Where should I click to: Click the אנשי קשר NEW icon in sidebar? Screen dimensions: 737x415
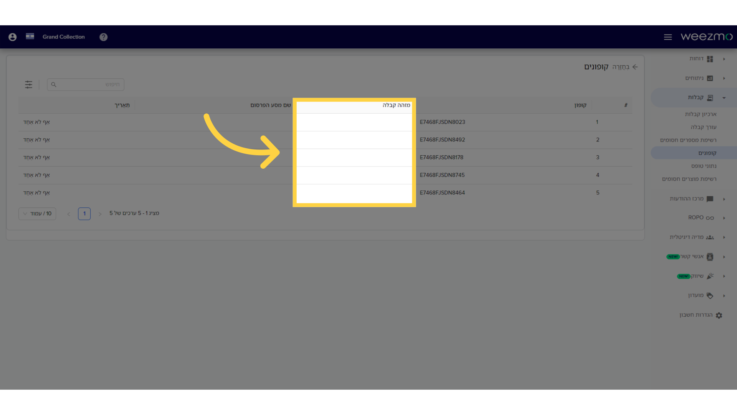(x=710, y=256)
